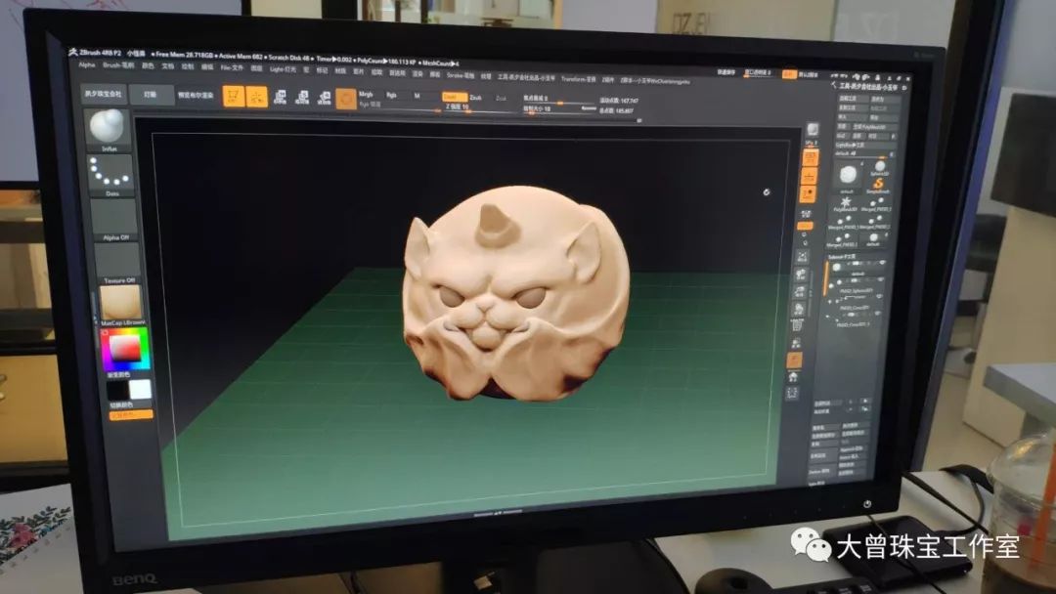
Task: Select the Sphere3D tool
Action: [880, 166]
